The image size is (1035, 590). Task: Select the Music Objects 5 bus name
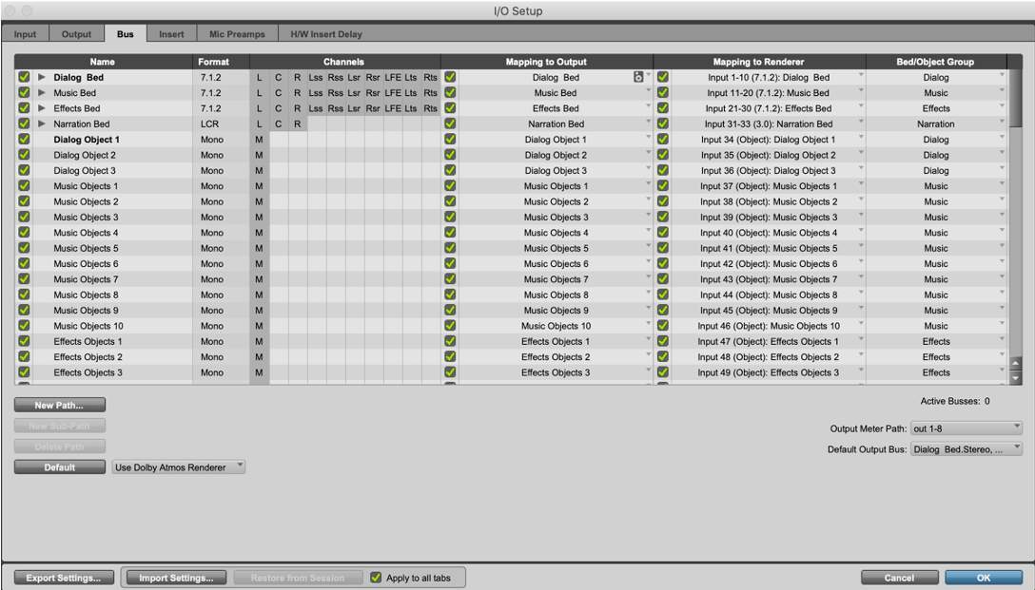(x=86, y=248)
